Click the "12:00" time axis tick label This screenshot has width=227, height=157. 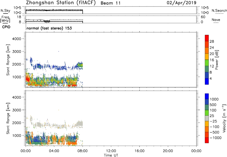point(111,151)
